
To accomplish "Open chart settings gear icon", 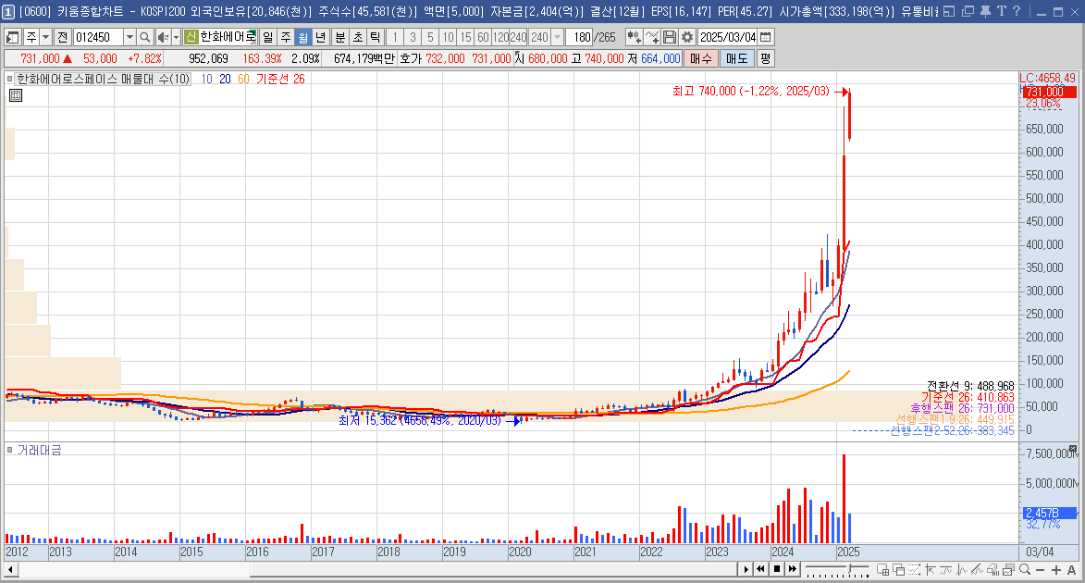I will [x=686, y=37].
